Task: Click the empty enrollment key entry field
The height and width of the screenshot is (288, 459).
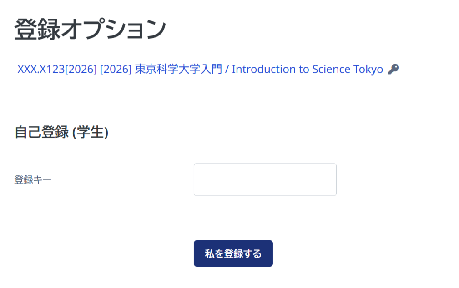Action: (x=265, y=179)
